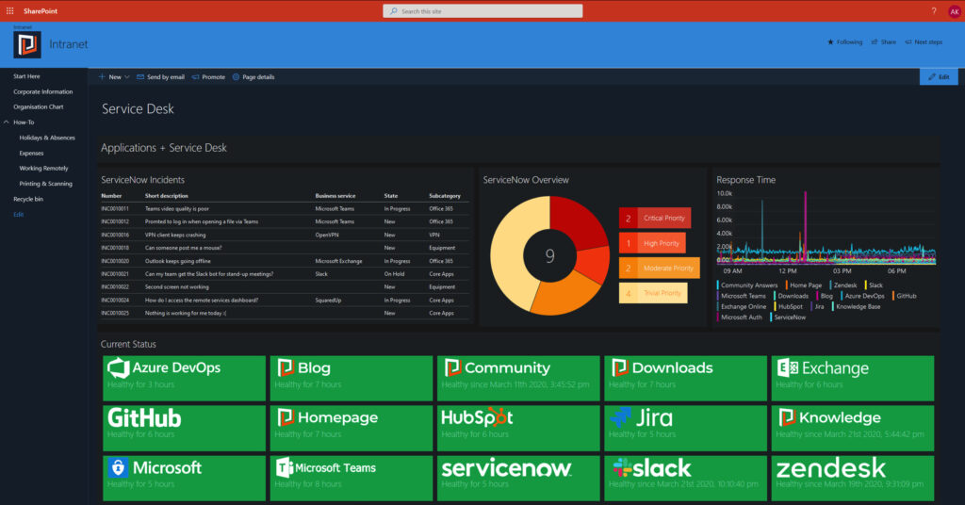Open the Microsoft Teams status tile
Image resolution: width=965 pixels, height=505 pixels.
[x=352, y=478]
